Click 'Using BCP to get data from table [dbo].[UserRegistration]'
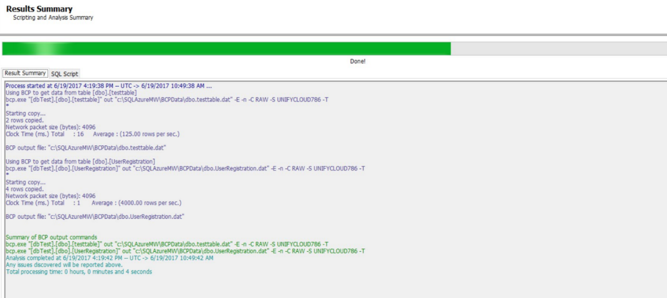This screenshot has width=667, height=298. pos(80,161)
